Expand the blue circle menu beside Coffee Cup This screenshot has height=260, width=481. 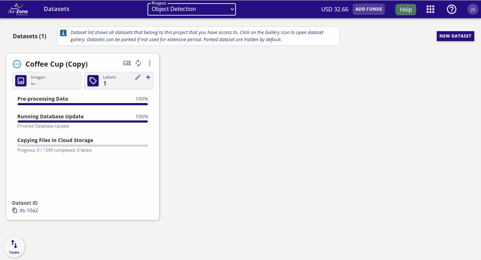pyautogui.click(x=17, y=64)
